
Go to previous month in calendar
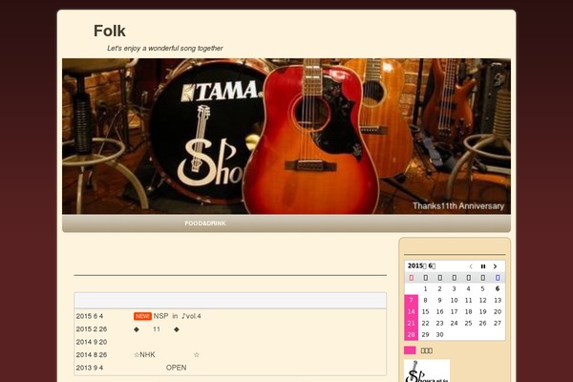click(471, 266)
